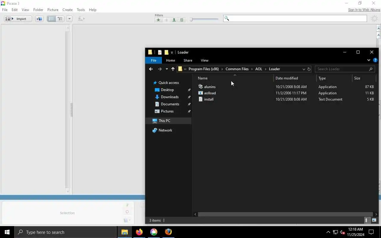The height and width of the screenshot is (238, 381).
Task: Go forward with the Explorer forward arrow
Action: coord(160,69)
